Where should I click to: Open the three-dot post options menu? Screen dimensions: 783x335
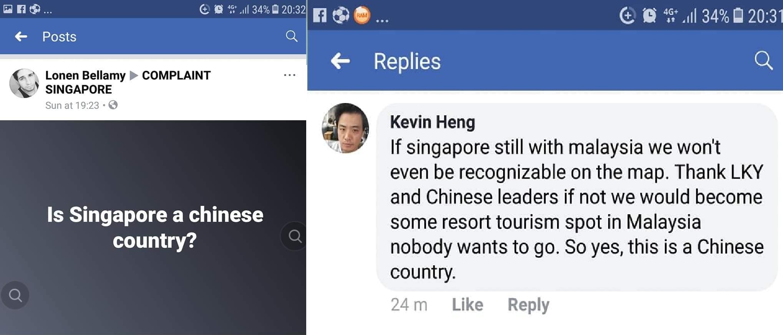coord(289,75)
